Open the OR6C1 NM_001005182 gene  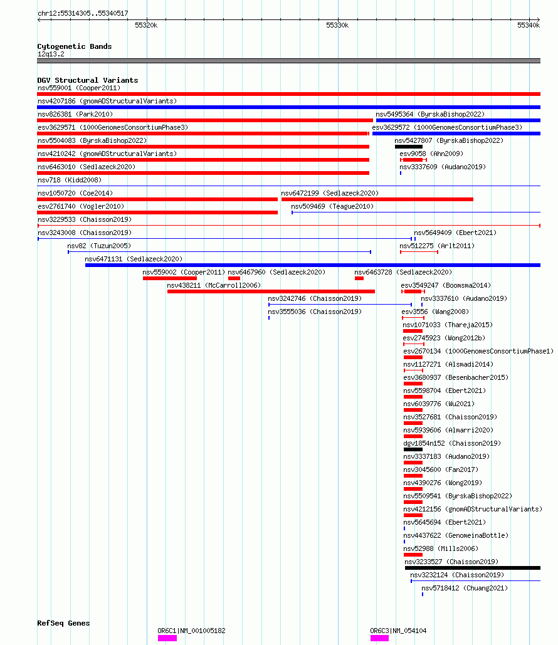[191, 631]
